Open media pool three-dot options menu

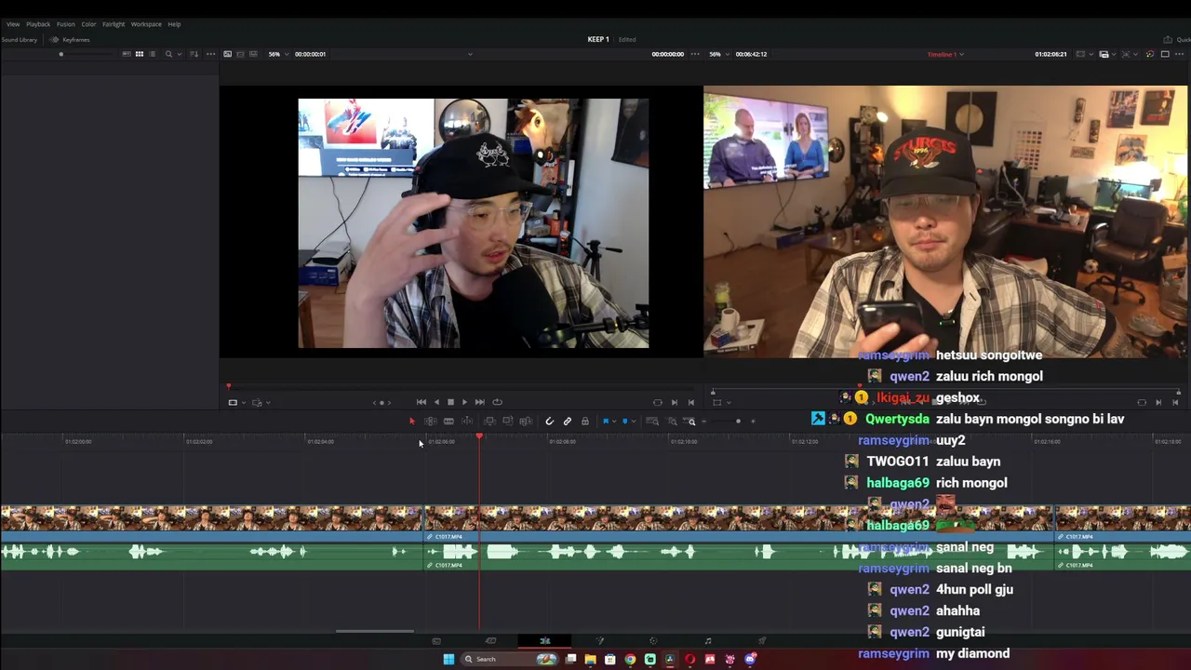click(x=211, y=54)
